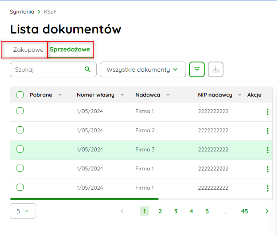The image size is (277, 235).
Task: Open the three-dot menu in first row
Action: (267, 112)
